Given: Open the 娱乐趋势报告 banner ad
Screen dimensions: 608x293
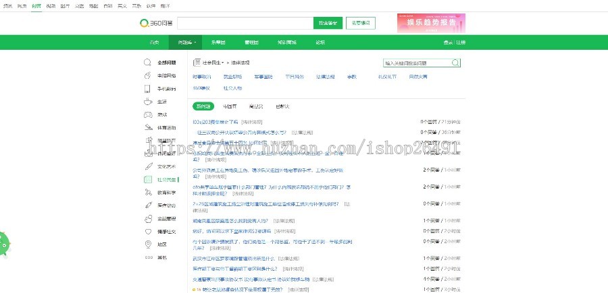Looking at the screenshot, I should [431, 23].
